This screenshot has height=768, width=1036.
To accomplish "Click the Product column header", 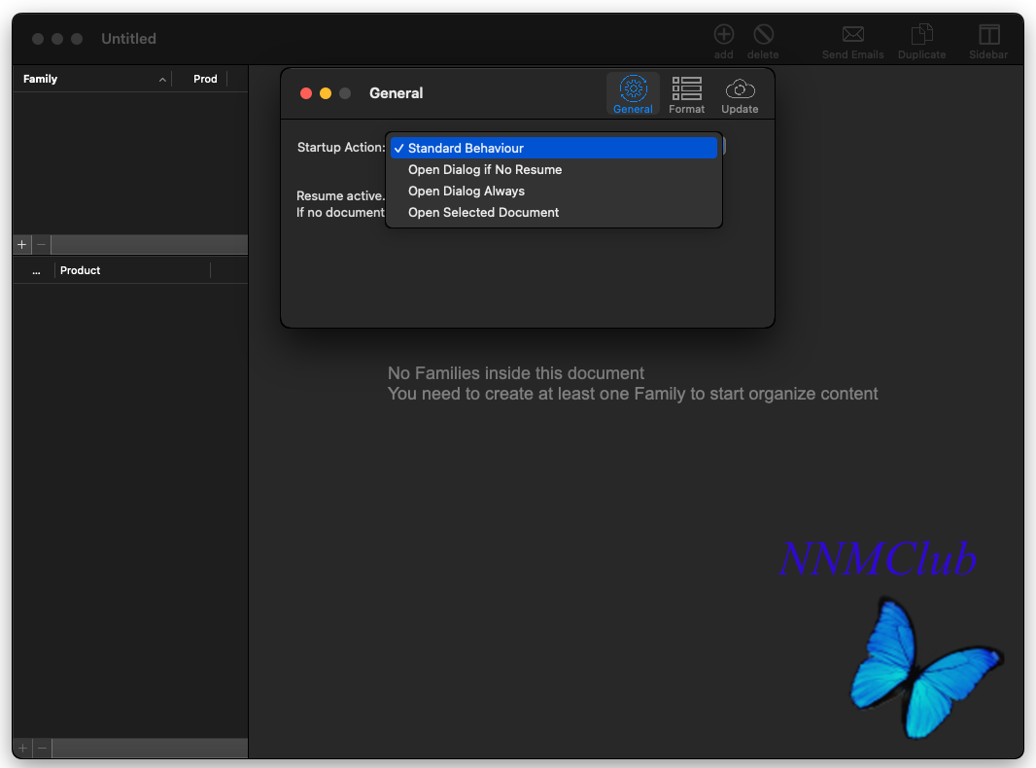I will click(x=131, y=270).
